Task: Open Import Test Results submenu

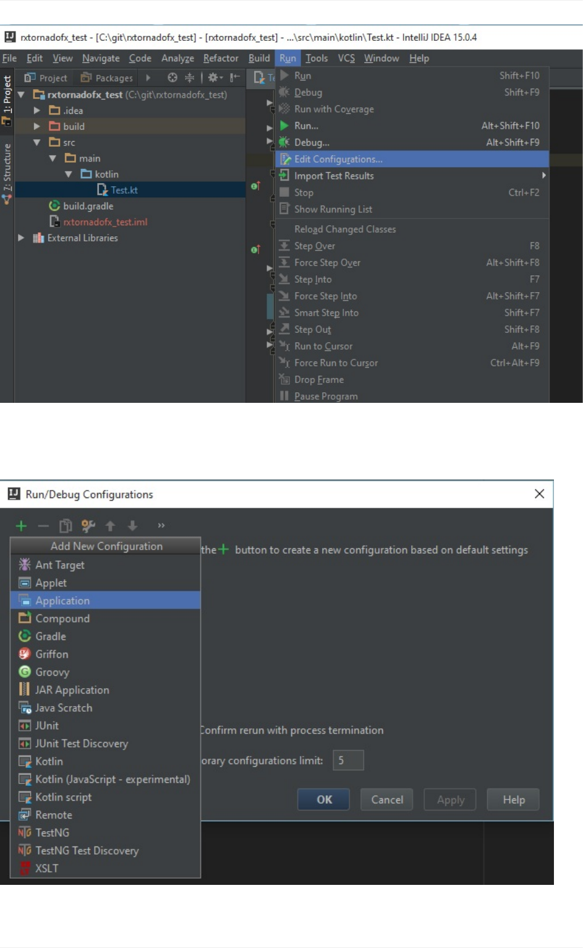Action: (x=412, y=176)
